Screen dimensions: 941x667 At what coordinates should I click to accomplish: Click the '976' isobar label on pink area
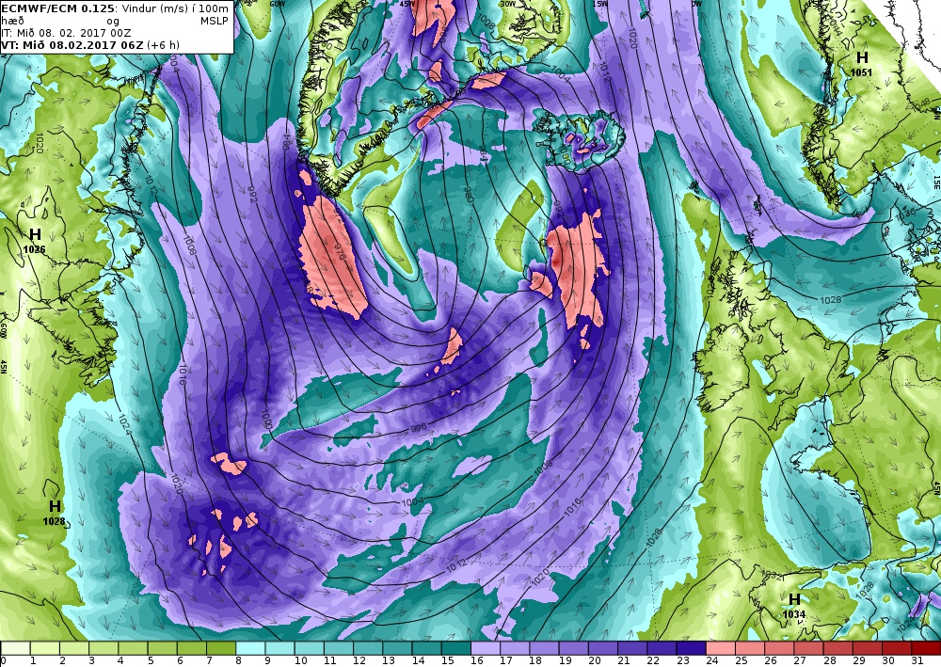coord(341,251)
